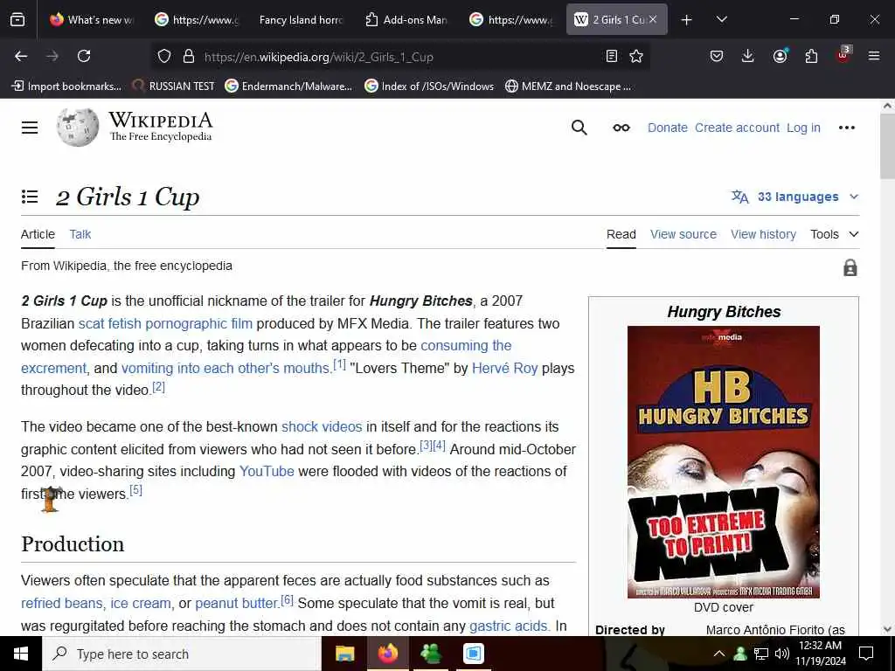This screenshot has height=671, width=895.
Task: Close the 2 Girls 1 Cup tab
Action: (652, 19)
